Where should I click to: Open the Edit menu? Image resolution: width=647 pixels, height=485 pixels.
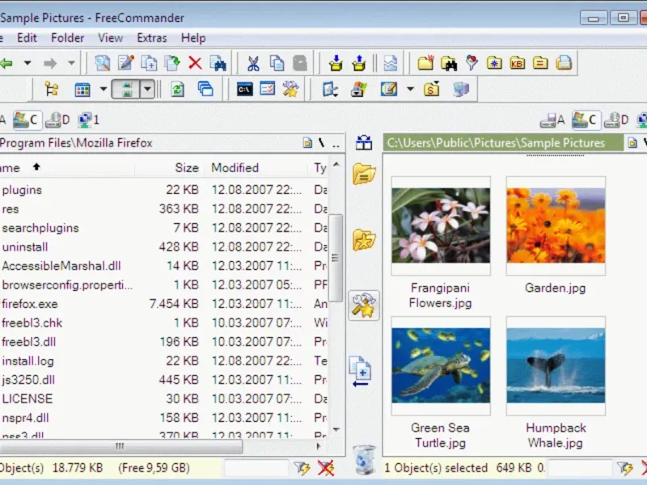click(x=27, y=38)
